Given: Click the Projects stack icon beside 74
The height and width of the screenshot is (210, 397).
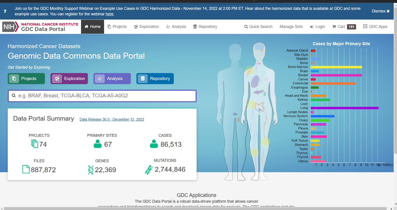Looking at the screenshot, I should 35,144.
